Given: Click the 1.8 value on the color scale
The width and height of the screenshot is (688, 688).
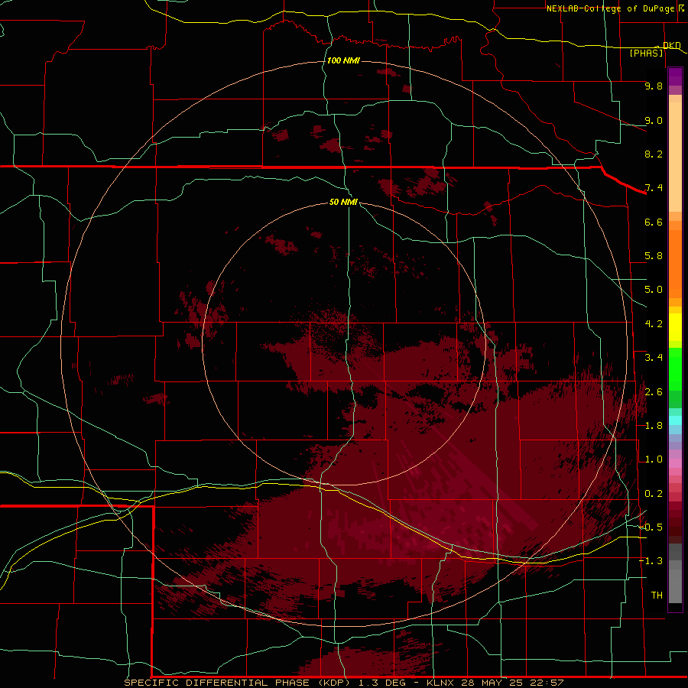Looking at the screenshot, I should [654, 426].
